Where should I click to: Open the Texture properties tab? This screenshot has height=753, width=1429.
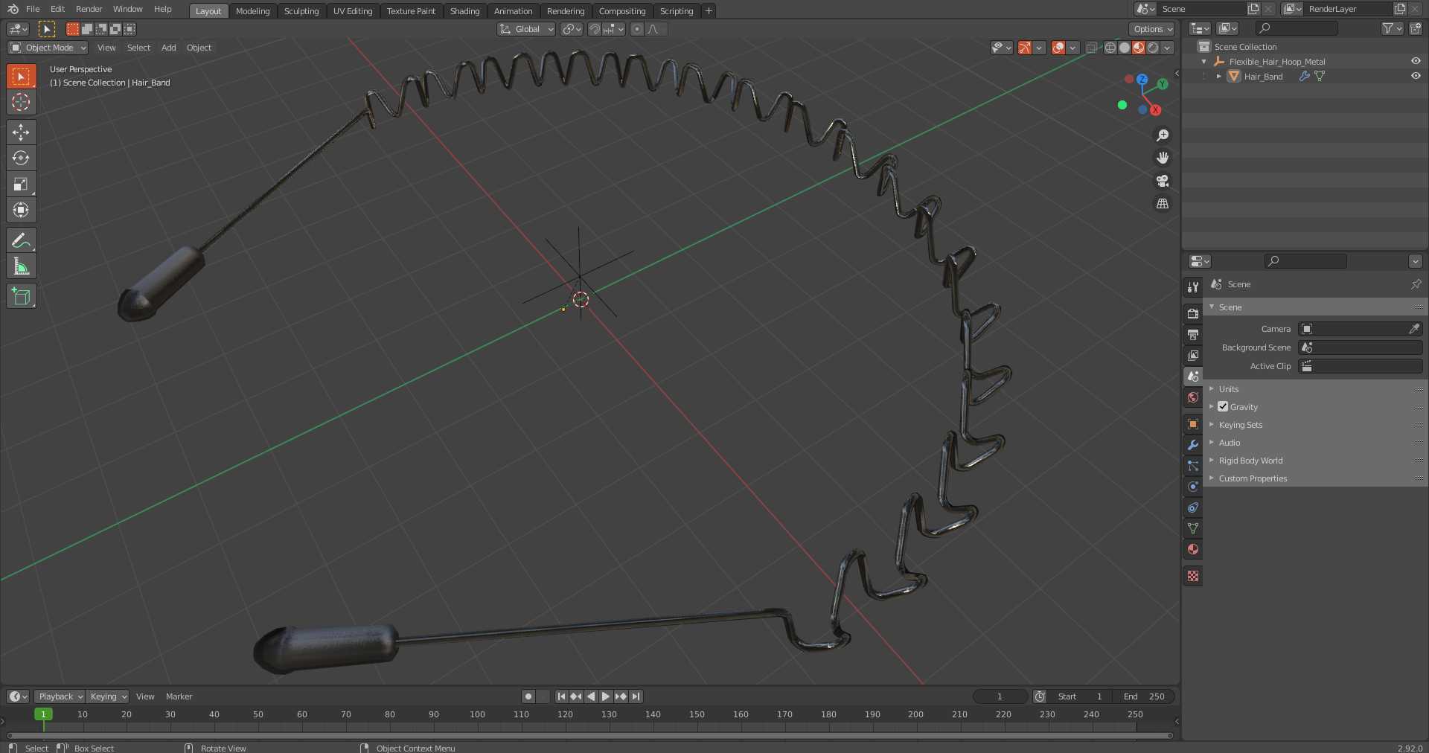coord(1193,576)
